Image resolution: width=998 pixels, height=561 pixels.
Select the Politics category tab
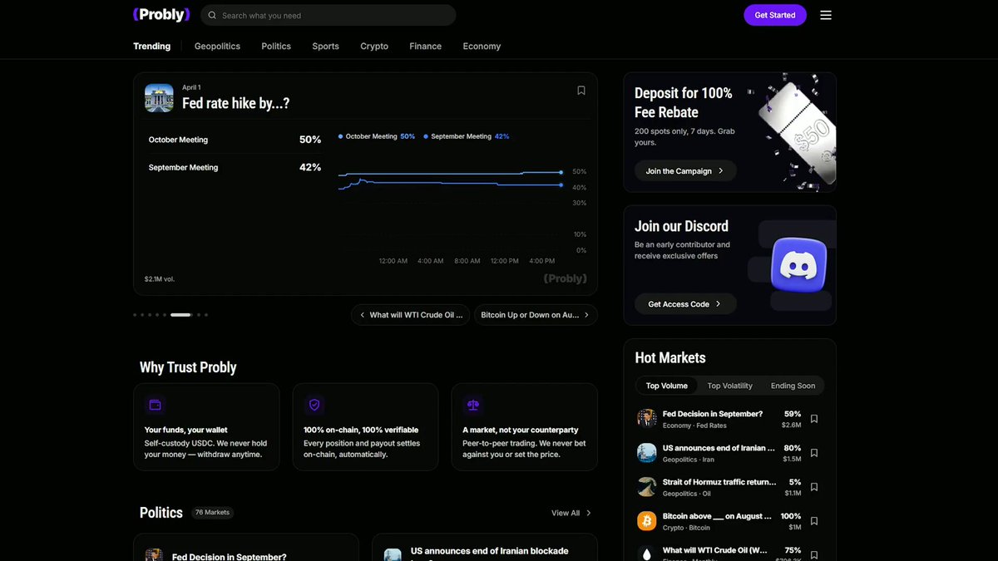point(276,47)
